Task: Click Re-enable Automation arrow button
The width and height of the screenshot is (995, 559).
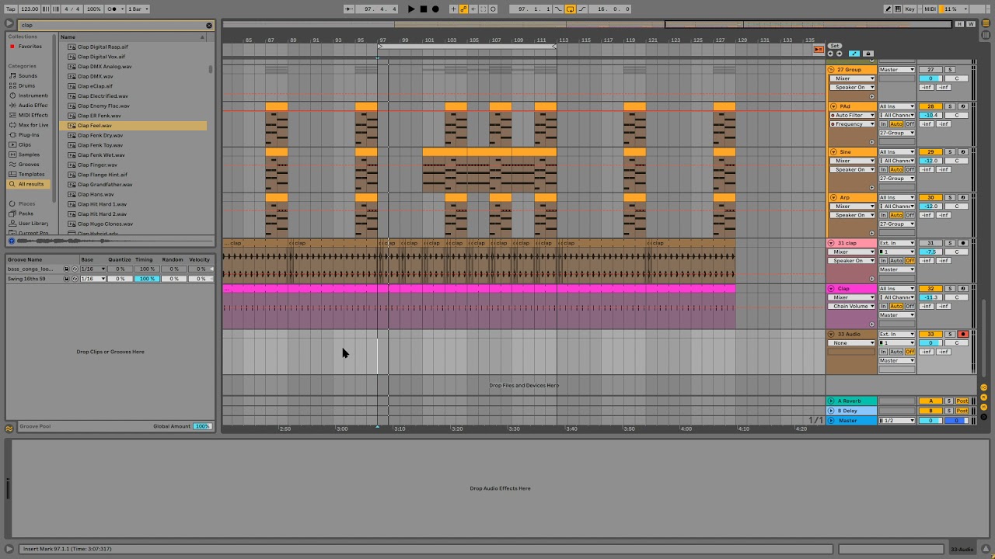Action: coord(473,9)
